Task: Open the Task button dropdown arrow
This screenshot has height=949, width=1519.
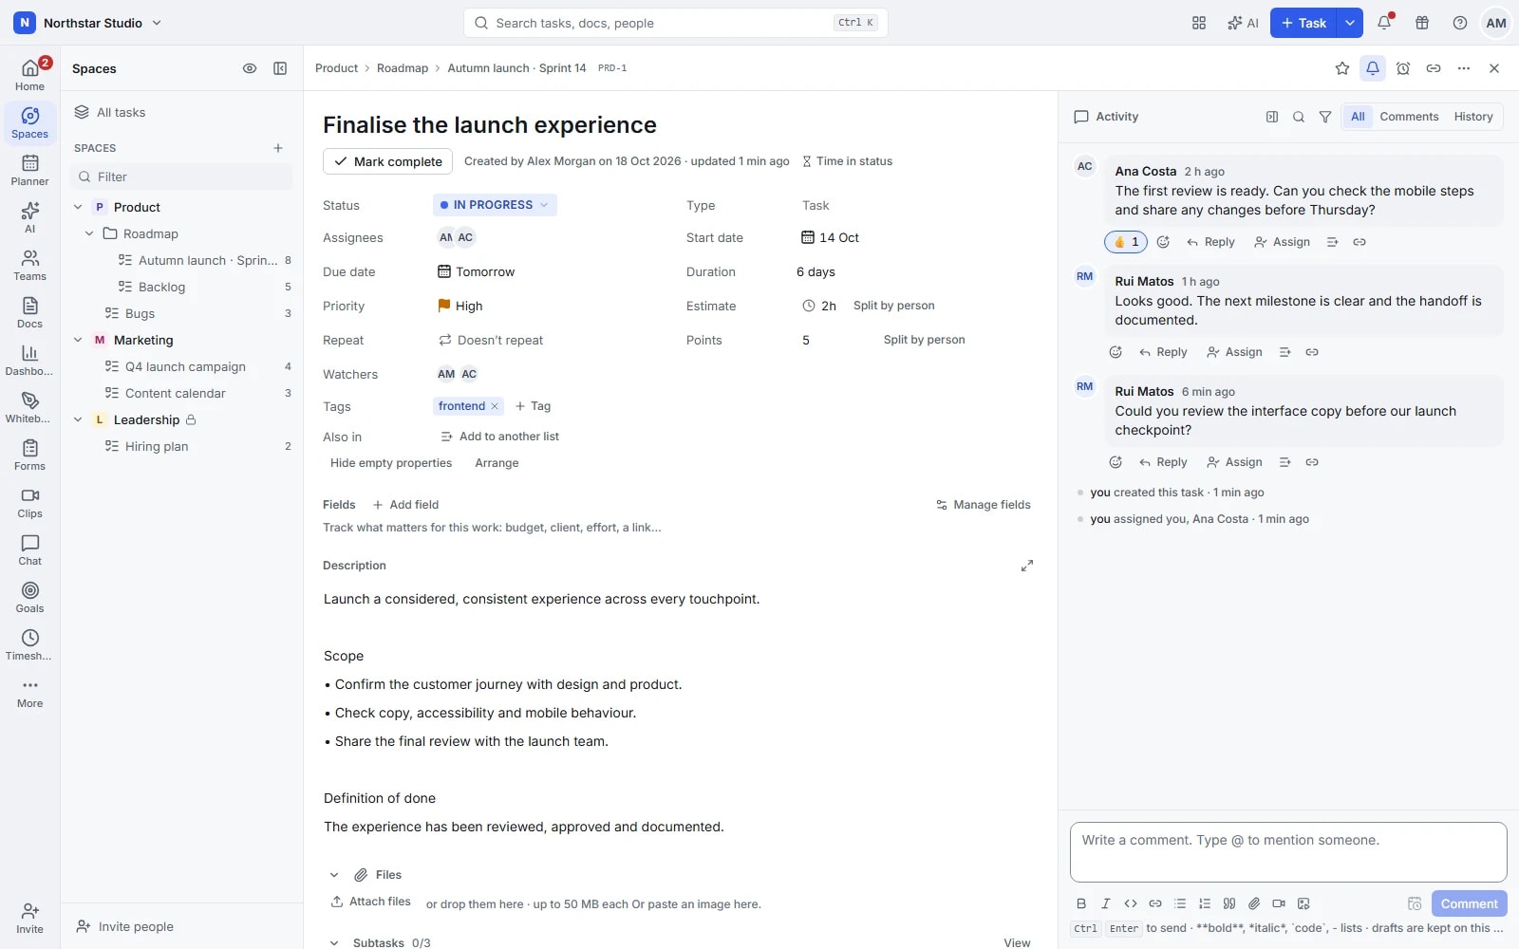Action: tap(1350, 23)
